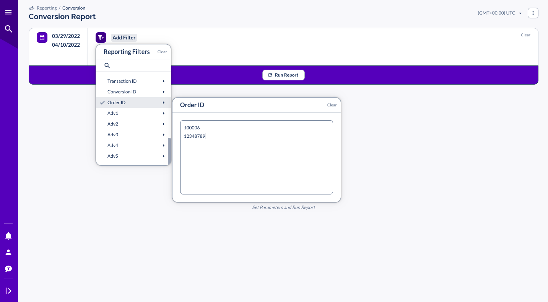Click the 100006 order value

[192, 128]
